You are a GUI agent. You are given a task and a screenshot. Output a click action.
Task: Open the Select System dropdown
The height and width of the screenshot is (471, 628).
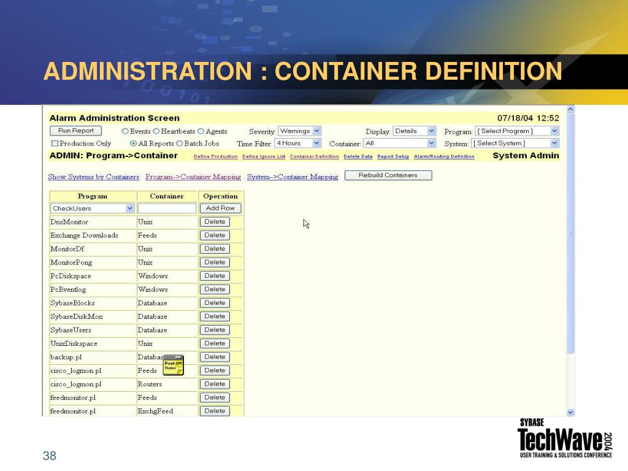515,143
